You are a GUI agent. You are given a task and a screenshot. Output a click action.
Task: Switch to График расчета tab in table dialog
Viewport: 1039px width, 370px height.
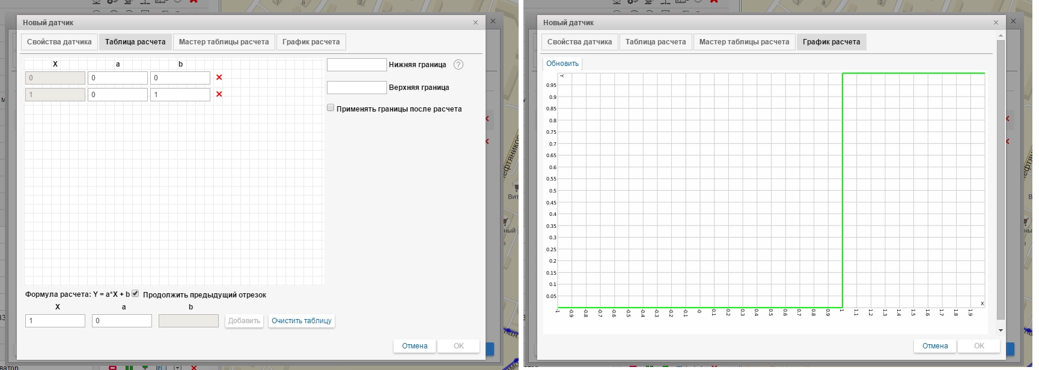[311, 42]
